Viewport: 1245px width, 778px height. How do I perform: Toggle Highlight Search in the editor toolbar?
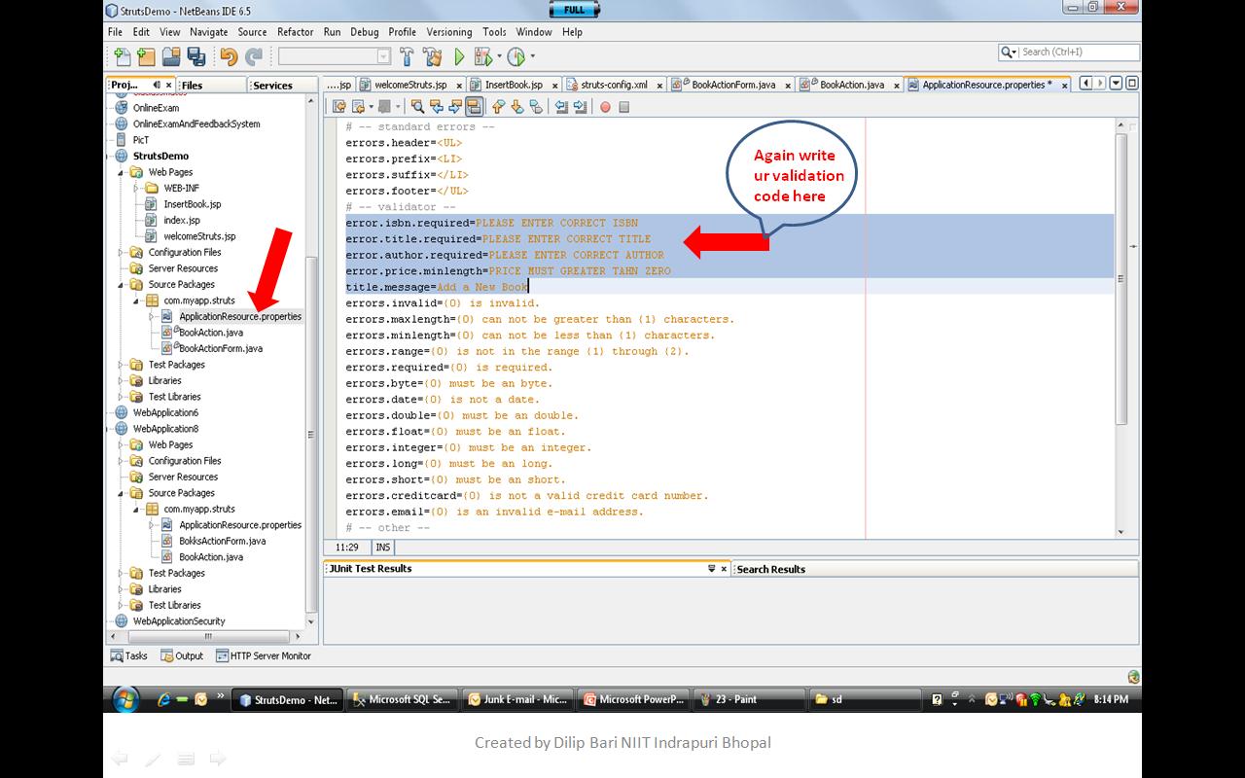tap(475, 107)
